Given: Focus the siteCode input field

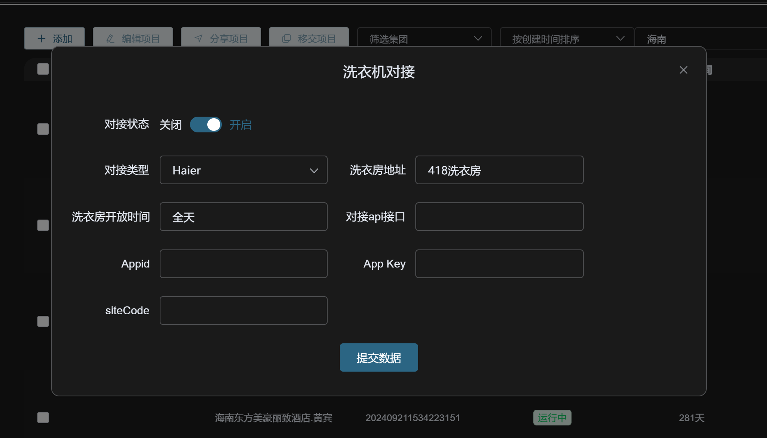Looking at the screenshot, I should click(x=243, y=310).
